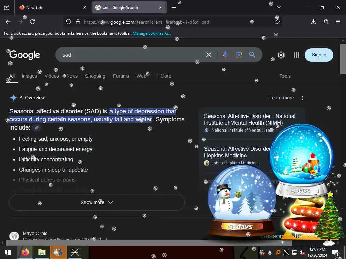Click the link chip after 'include:'
Viewport: 346px width, 259px height.
click(x=37, y=127)
